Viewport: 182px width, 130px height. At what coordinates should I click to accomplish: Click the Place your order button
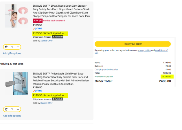coord(133,44)
